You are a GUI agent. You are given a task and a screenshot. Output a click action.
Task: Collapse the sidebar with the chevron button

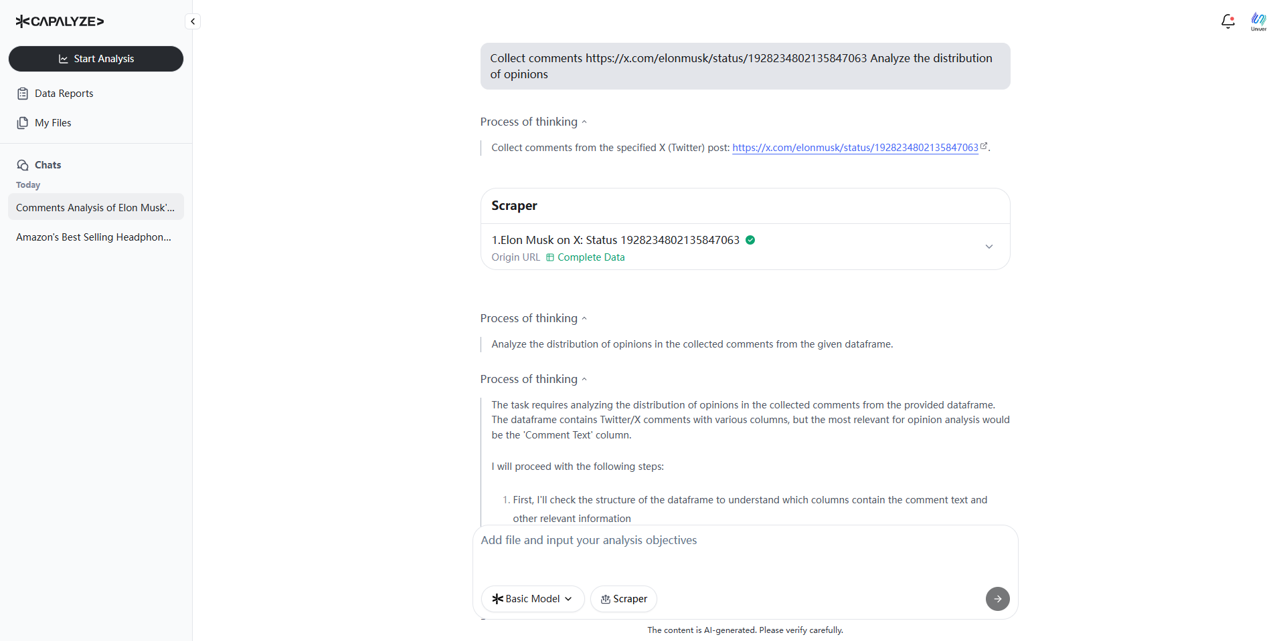pyautogui.click(x=193, y=21)
